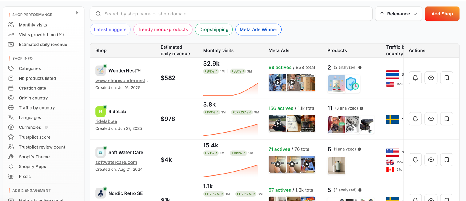This screenshot has height=201, width=466.
Task: Bookmark the WonderNest™ shop
Action: coord(447,78)
